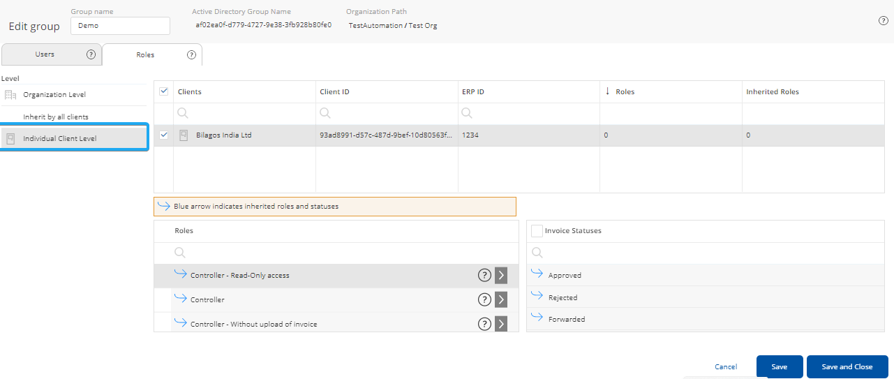Expand Controller - Without upload of invoice arrow
Screen dimensions: 894x379
point(501,324)
